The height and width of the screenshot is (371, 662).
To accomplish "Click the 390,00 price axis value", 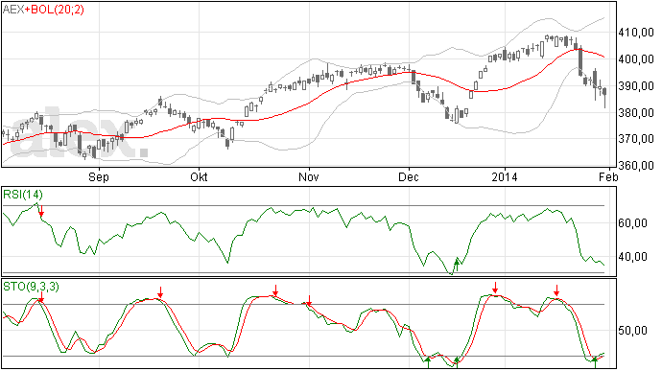I will [636, 86].
